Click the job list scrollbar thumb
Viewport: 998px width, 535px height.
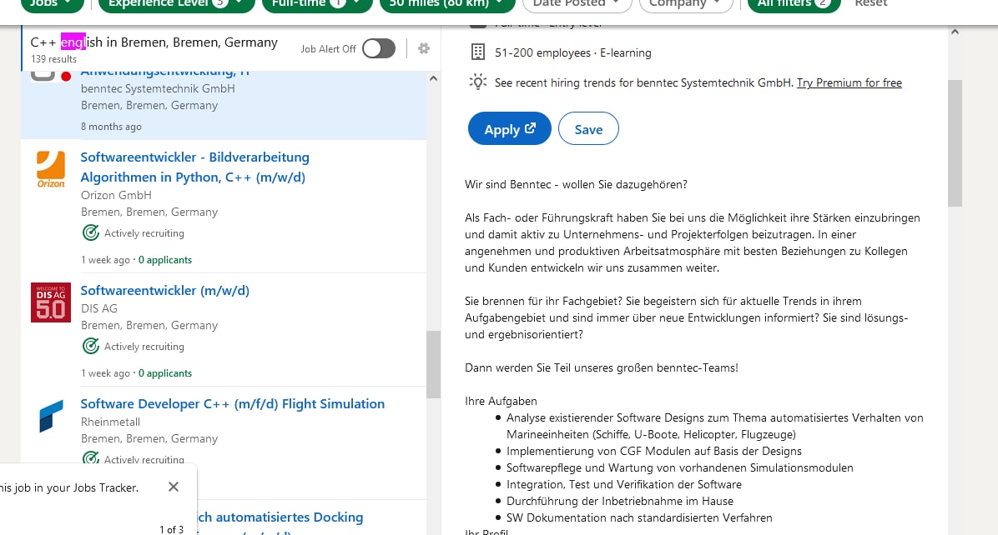(433, 364)
